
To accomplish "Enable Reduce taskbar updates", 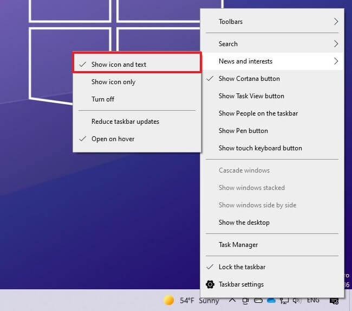I will pos(125,122).
